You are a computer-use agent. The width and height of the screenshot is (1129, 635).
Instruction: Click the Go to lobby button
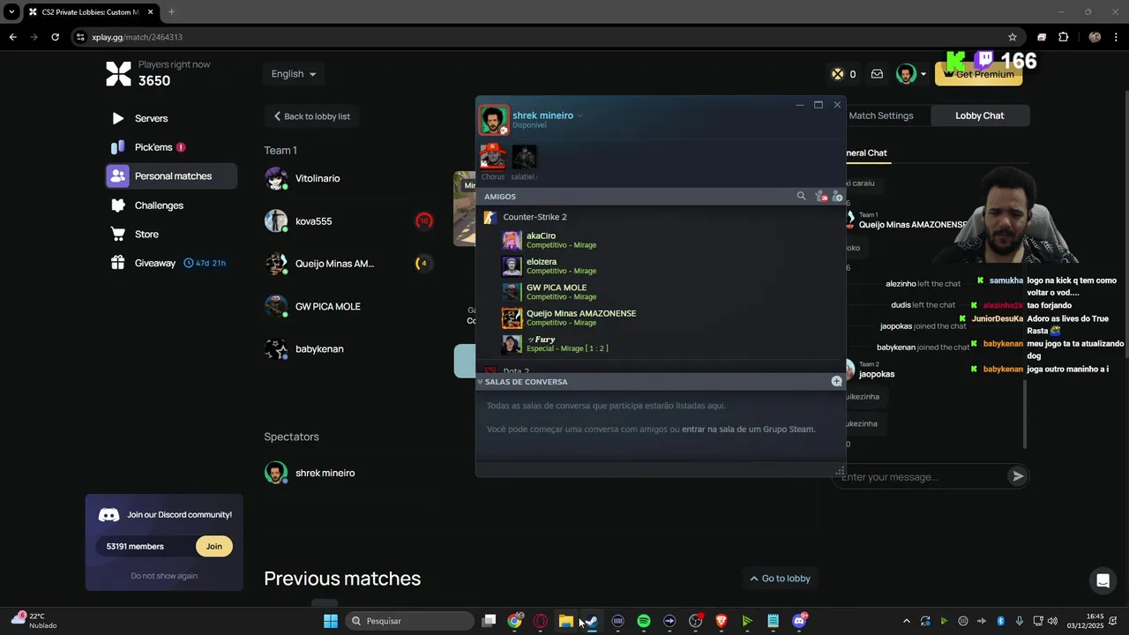(780, 579)
